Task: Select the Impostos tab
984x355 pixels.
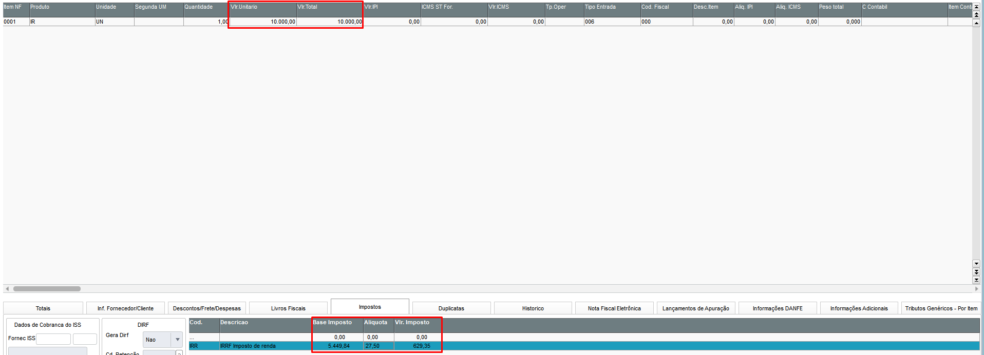Action: pos(370,307)
